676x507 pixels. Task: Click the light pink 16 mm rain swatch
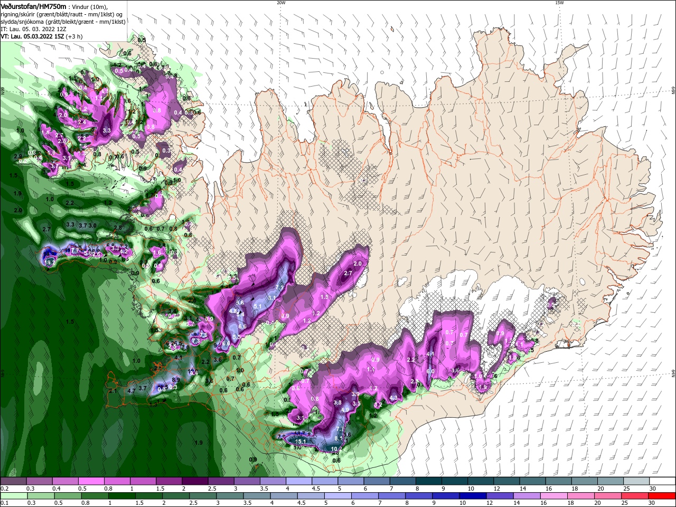point(554,496)
